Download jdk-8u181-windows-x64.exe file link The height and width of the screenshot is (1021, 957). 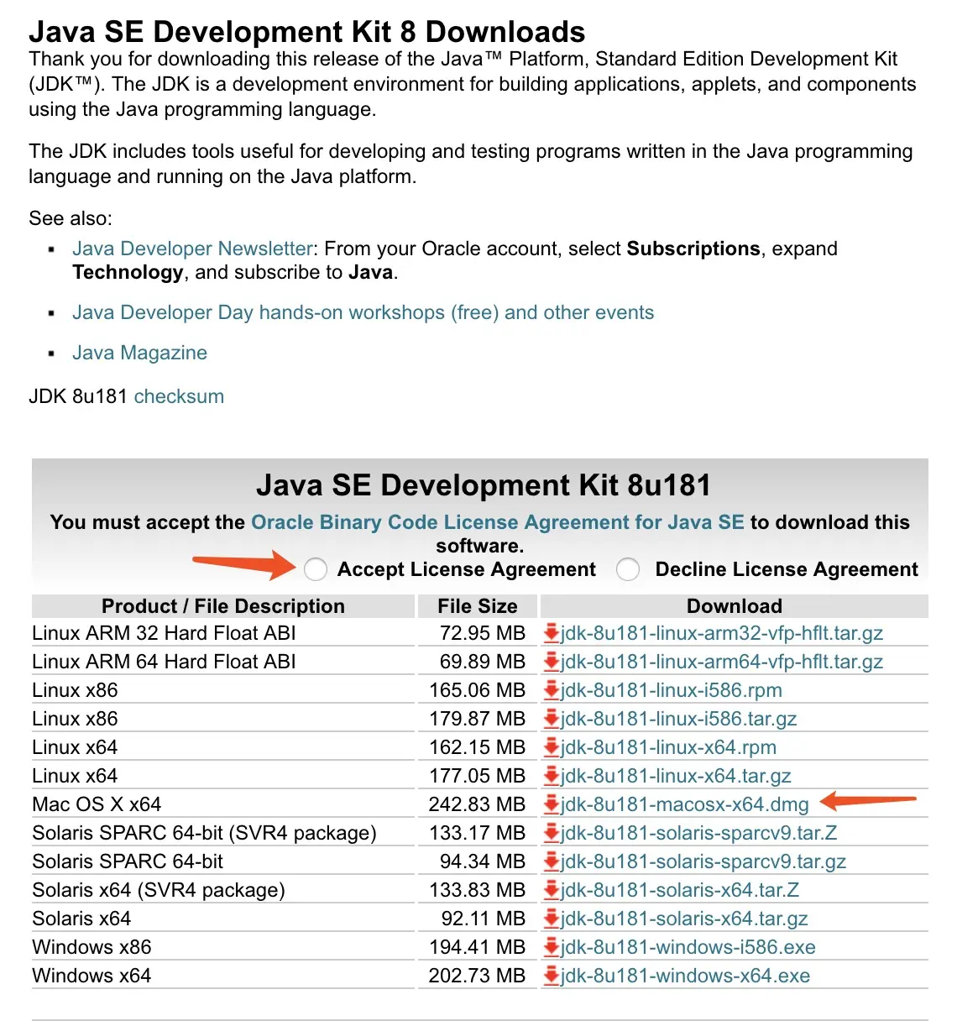point(686,976)
